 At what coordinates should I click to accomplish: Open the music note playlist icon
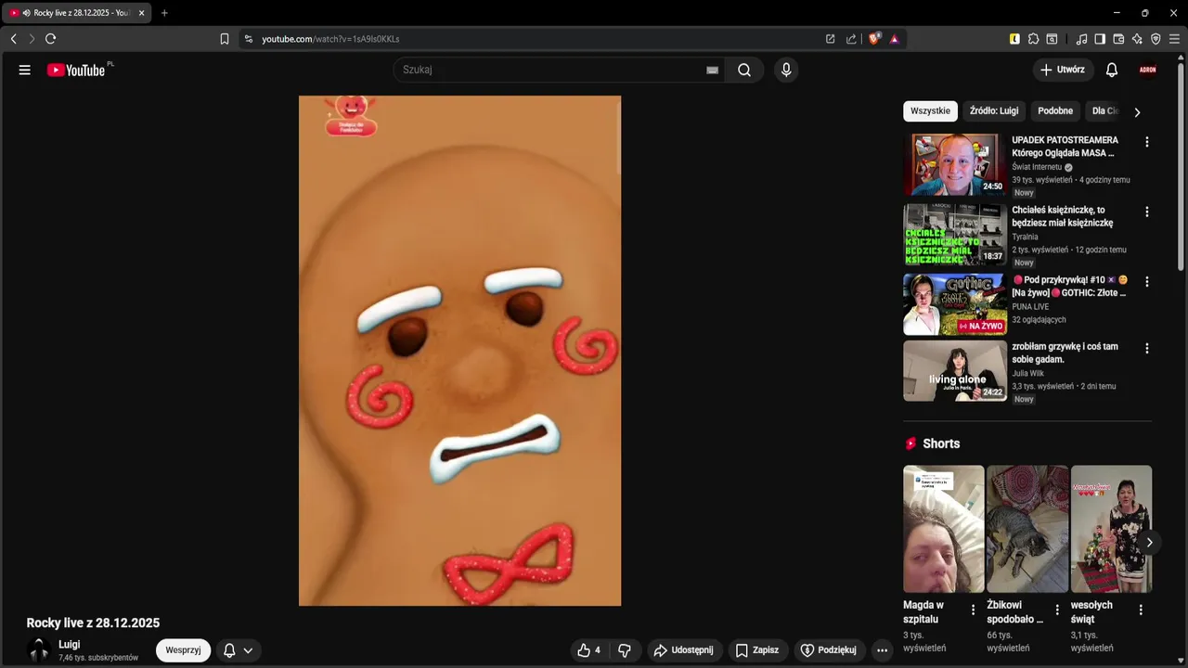[x=1081, y=39]
